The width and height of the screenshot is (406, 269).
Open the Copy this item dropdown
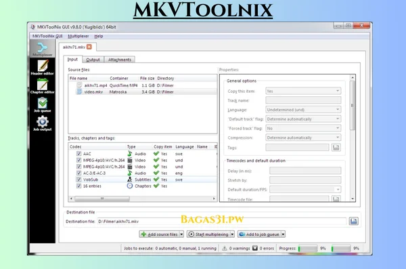tap(303, 91)
